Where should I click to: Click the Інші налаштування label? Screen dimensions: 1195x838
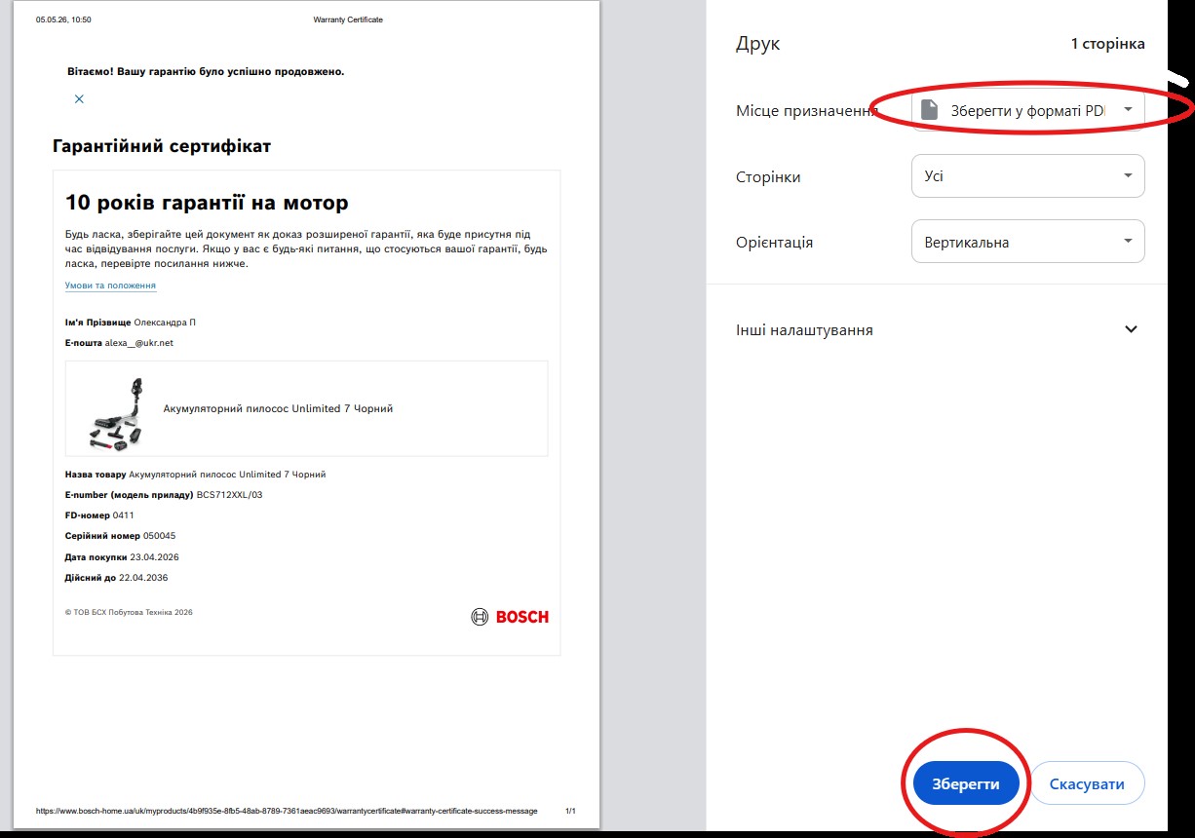(x=804, y=330)
